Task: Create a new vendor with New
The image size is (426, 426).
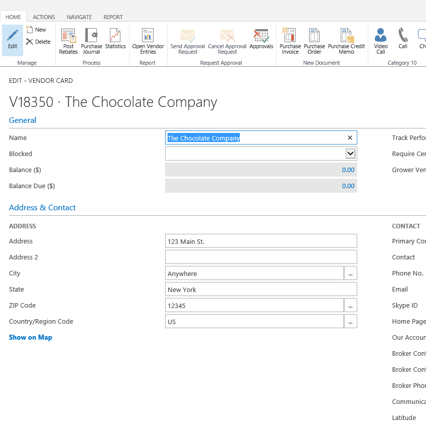Action: pyautogui.click(x=36, y=30)
